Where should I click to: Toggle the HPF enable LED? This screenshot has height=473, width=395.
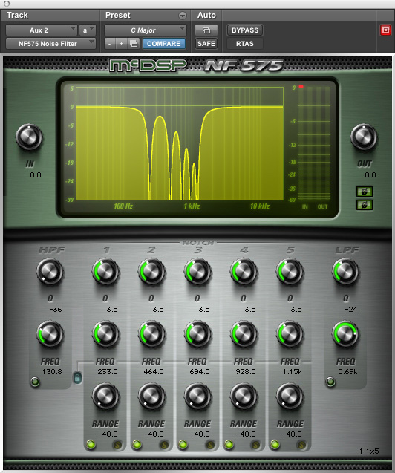tap(35, 382)
